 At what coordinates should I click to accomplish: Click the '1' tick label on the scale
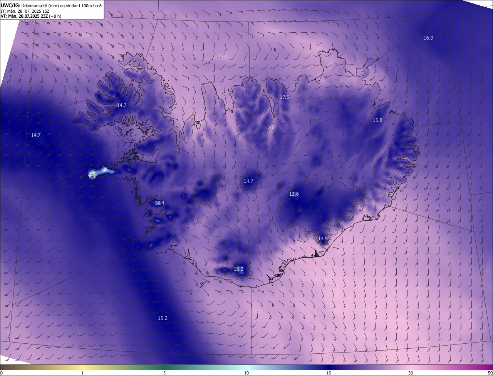(x=82, y=373)
